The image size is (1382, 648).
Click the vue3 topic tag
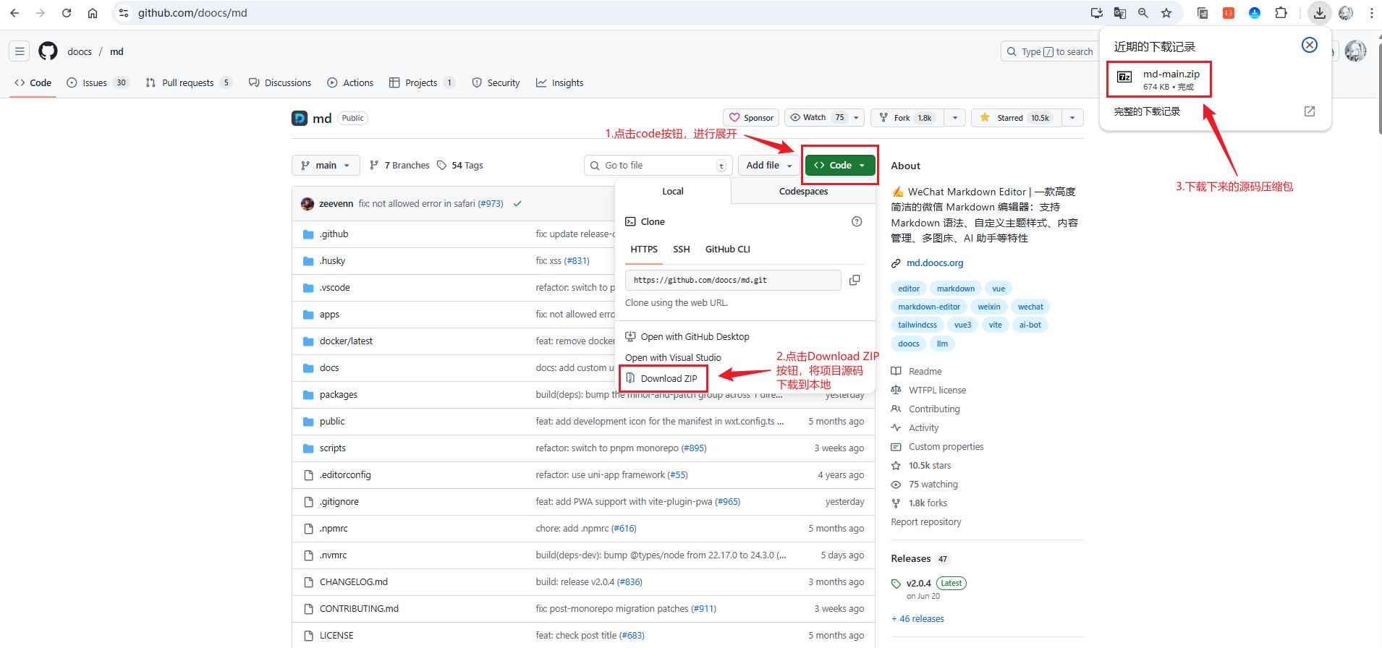[x=962, y=325]
